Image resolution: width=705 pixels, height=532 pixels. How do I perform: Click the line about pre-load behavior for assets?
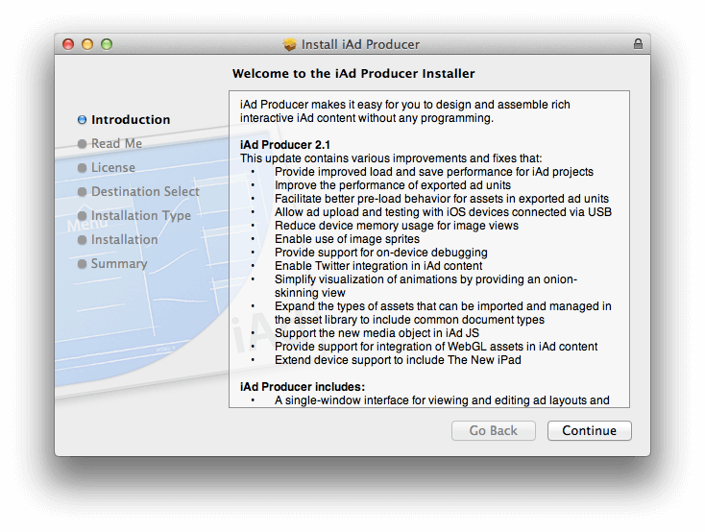(x=442, y=199)
